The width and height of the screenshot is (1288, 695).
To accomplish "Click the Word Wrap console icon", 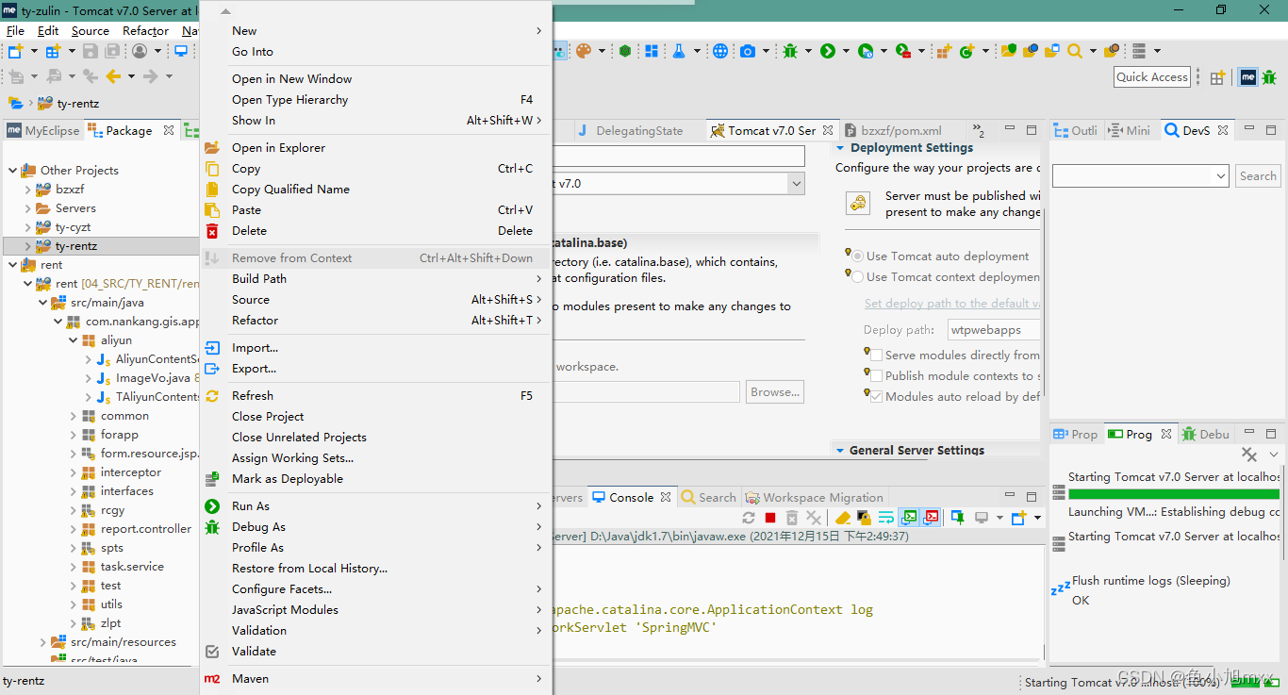I will 886,518.
